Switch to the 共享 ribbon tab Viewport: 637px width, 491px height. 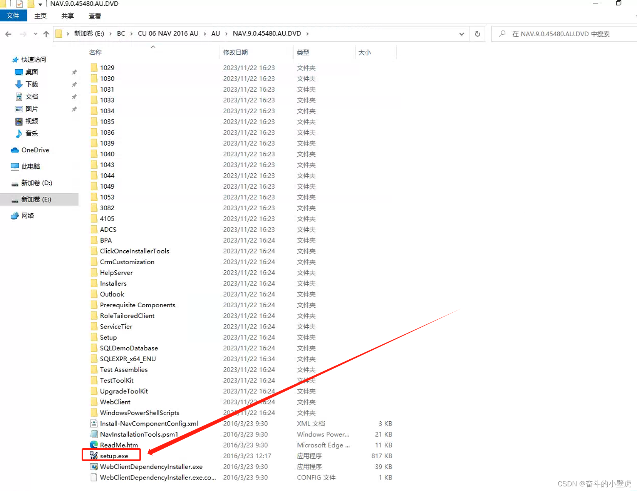point(67,16)
